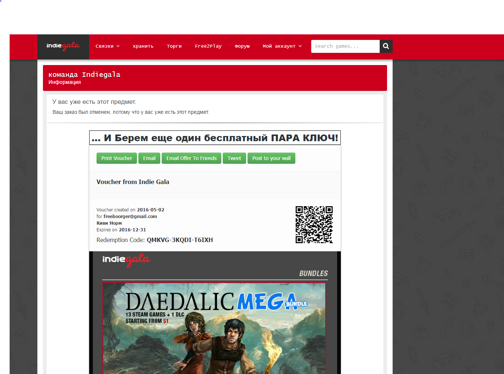Click the magnifier search icon button

point(386,46)
